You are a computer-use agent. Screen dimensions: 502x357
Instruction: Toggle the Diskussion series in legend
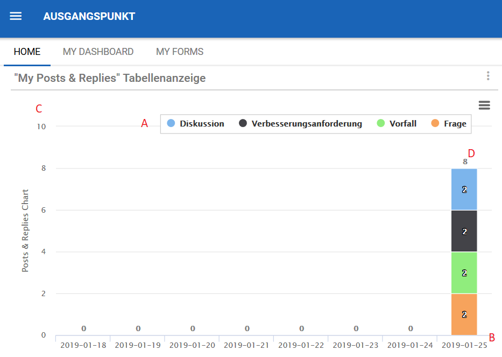click(202, 124)
